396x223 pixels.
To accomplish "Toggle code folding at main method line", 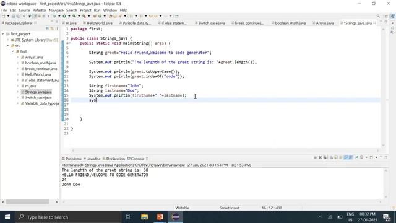I will pyautogui.click(x=69, y=43).
